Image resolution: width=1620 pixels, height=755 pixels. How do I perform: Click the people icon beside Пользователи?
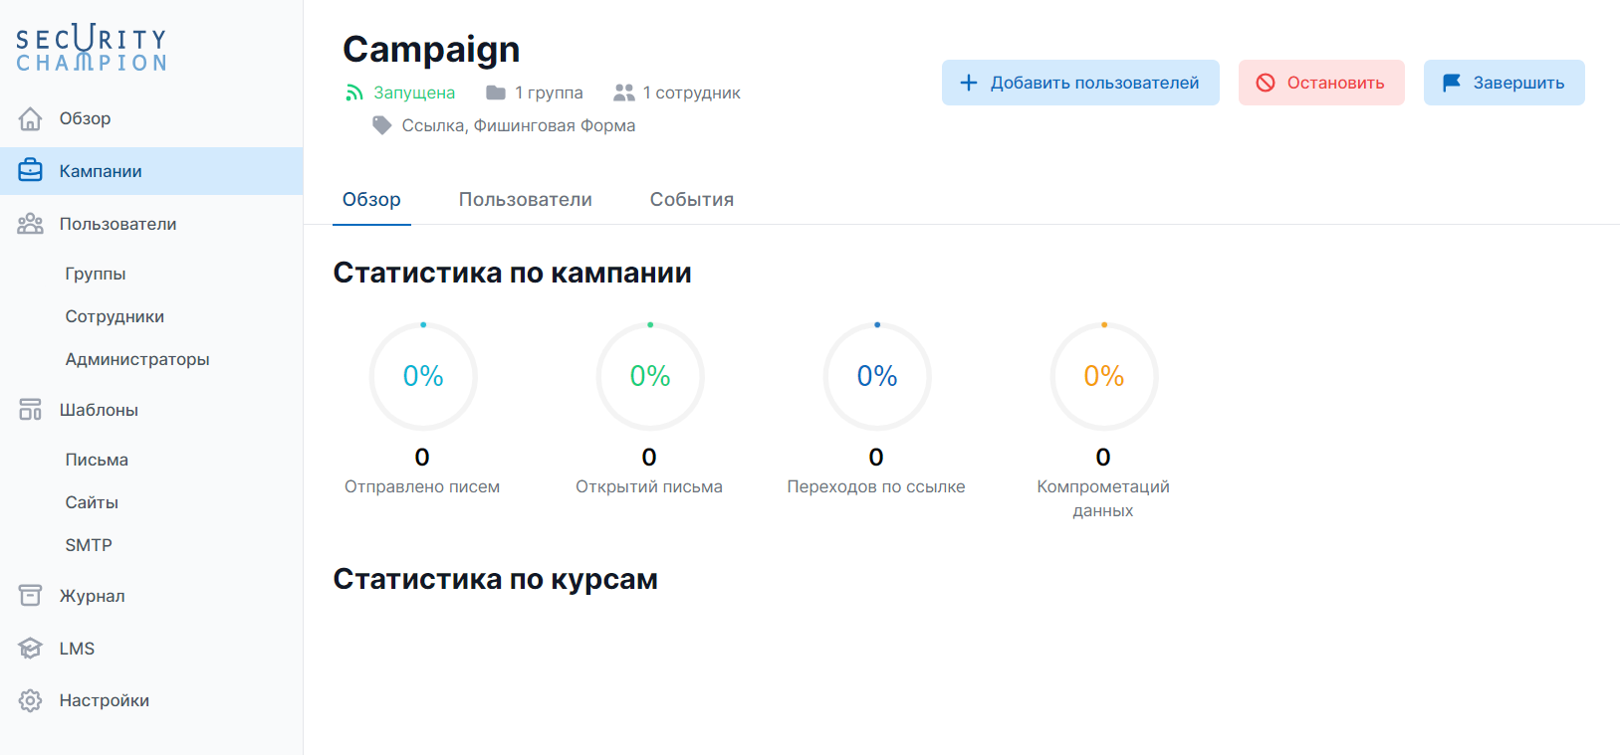pos(31,224)
